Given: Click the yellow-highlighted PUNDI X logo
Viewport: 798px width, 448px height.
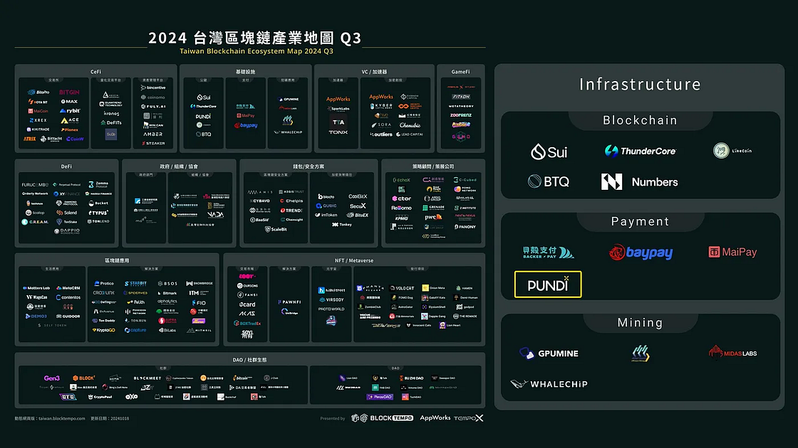Looking at the screenshot, I should (x=548, y=284).
